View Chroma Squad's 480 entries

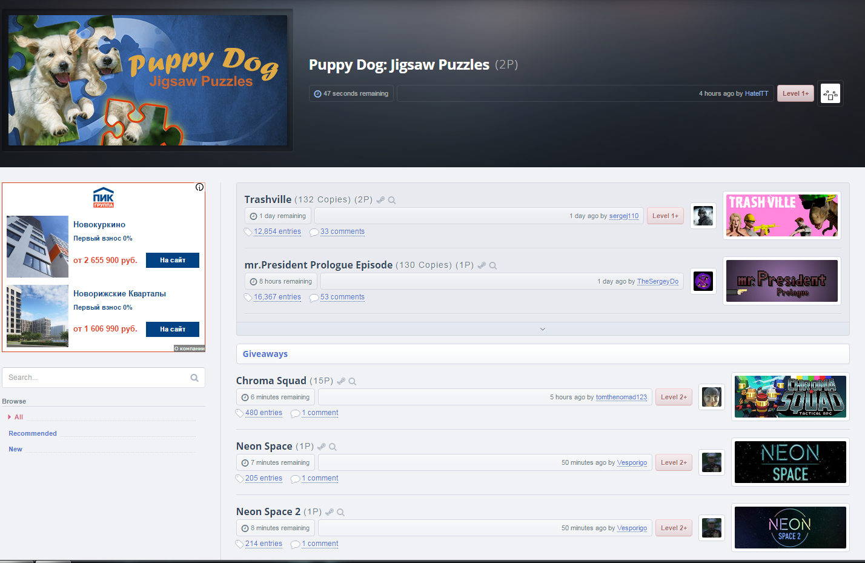pos(263,413)
